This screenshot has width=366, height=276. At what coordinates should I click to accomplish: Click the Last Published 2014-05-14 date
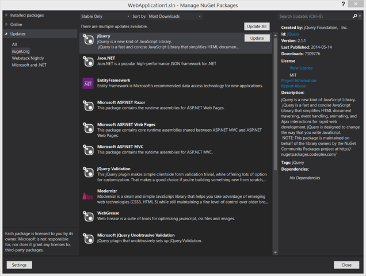click(321, 47)
